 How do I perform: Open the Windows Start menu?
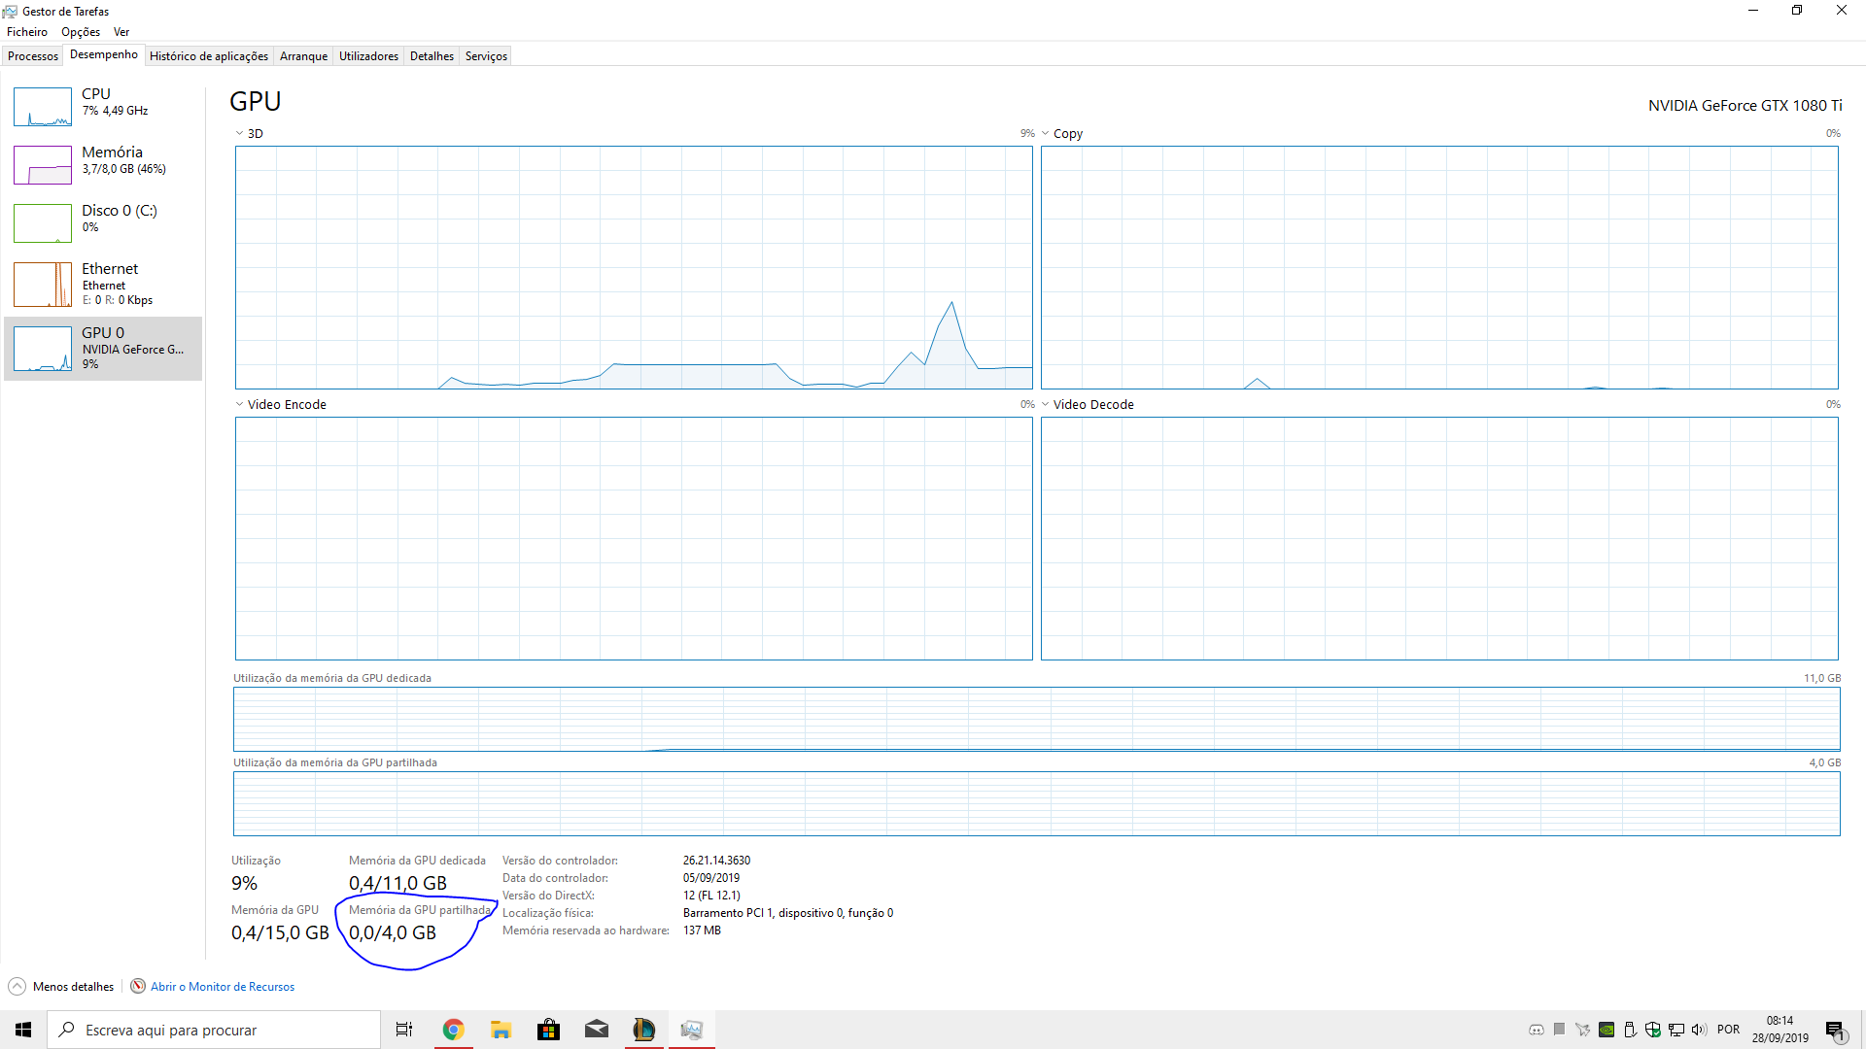pos(23,1030)
